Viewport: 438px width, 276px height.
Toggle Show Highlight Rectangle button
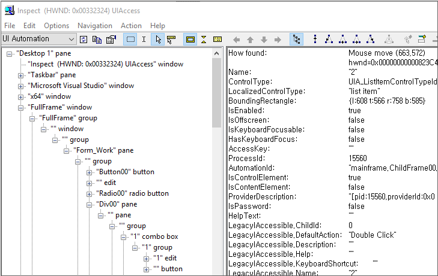pyautogui.click(x=190, y=40)
